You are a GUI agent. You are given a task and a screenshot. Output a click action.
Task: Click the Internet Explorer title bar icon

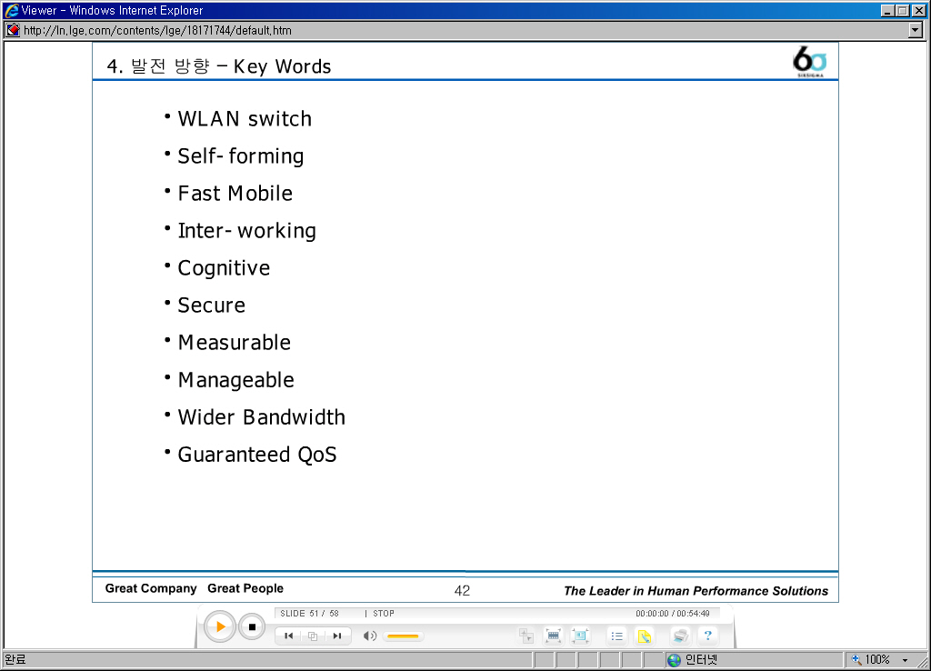pos(11,10)
